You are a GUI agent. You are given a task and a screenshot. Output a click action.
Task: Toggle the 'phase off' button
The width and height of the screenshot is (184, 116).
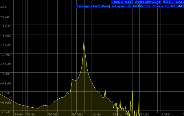pyautogui.click(x=122, y=2)
